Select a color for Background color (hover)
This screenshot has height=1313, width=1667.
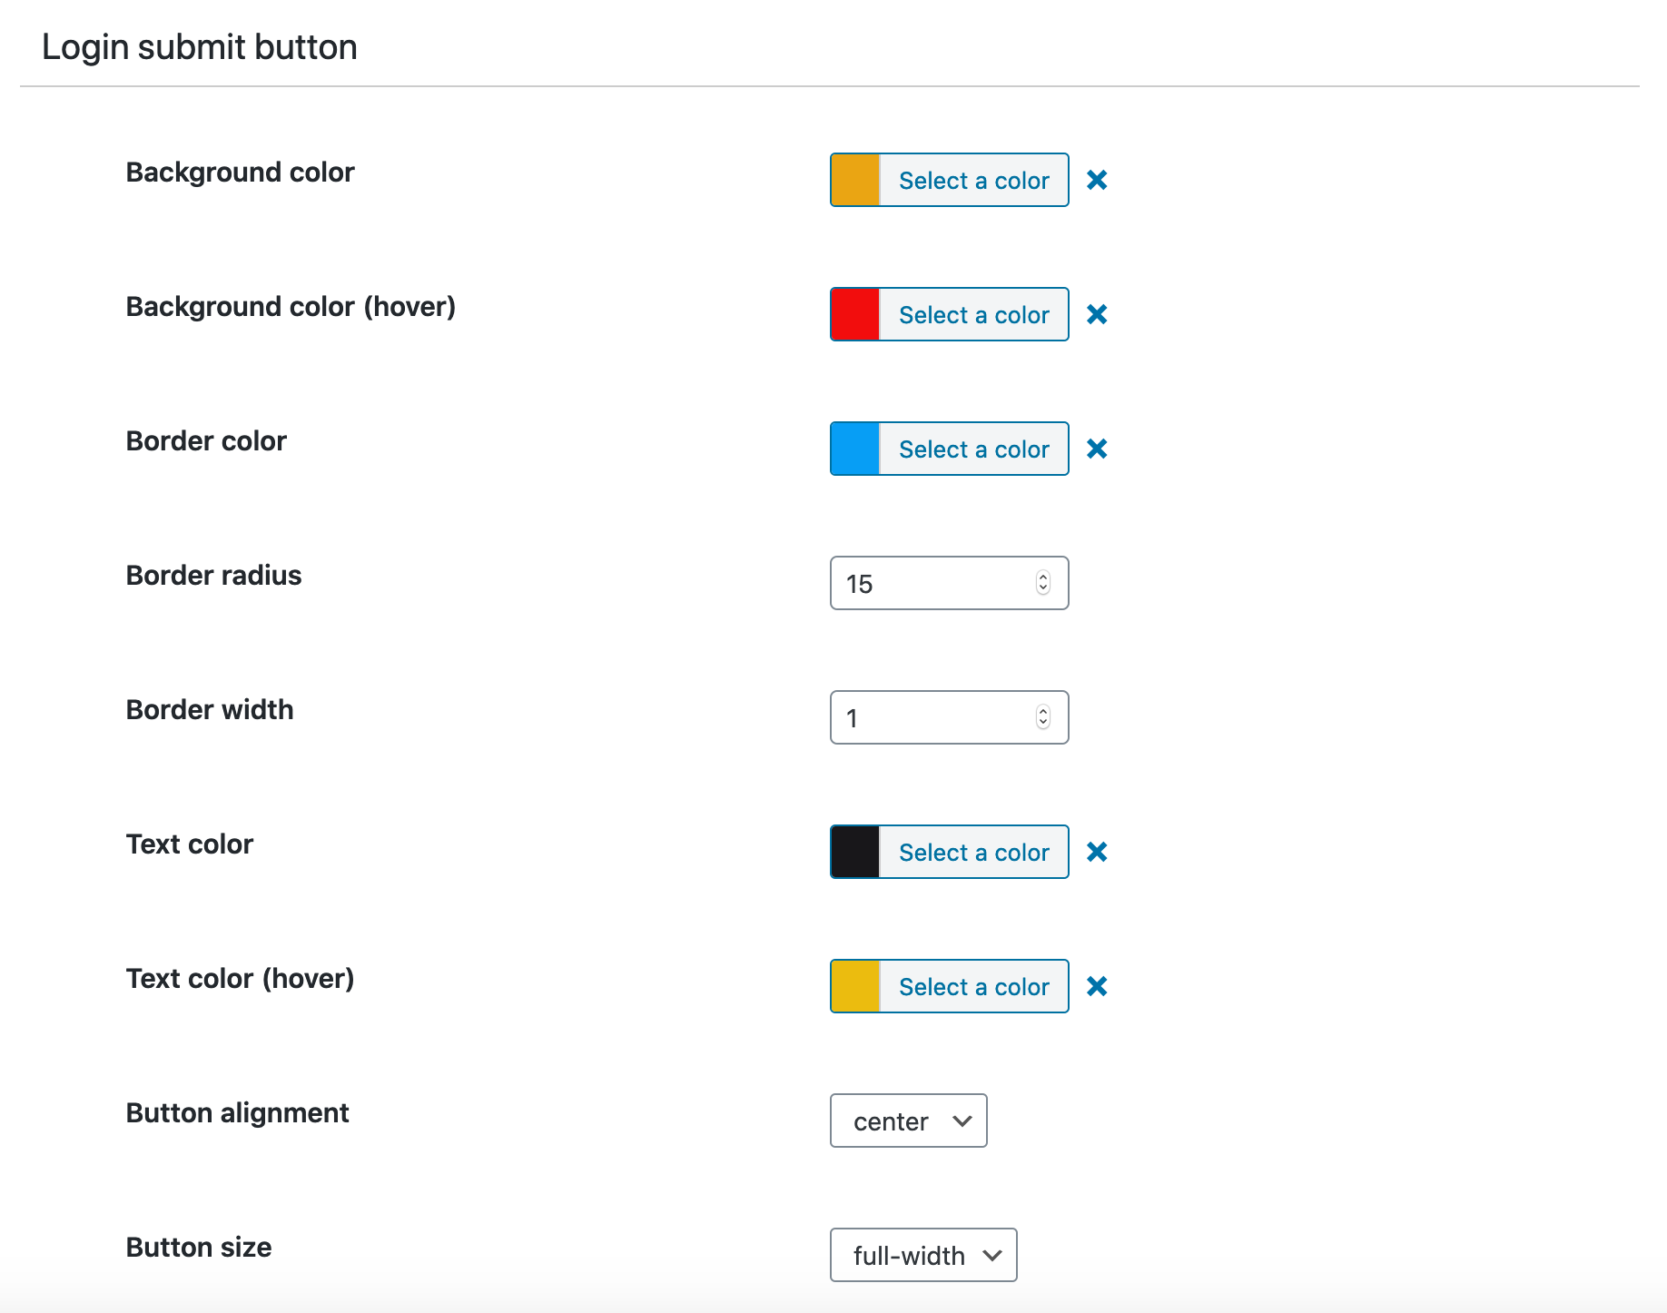point(974,314)
